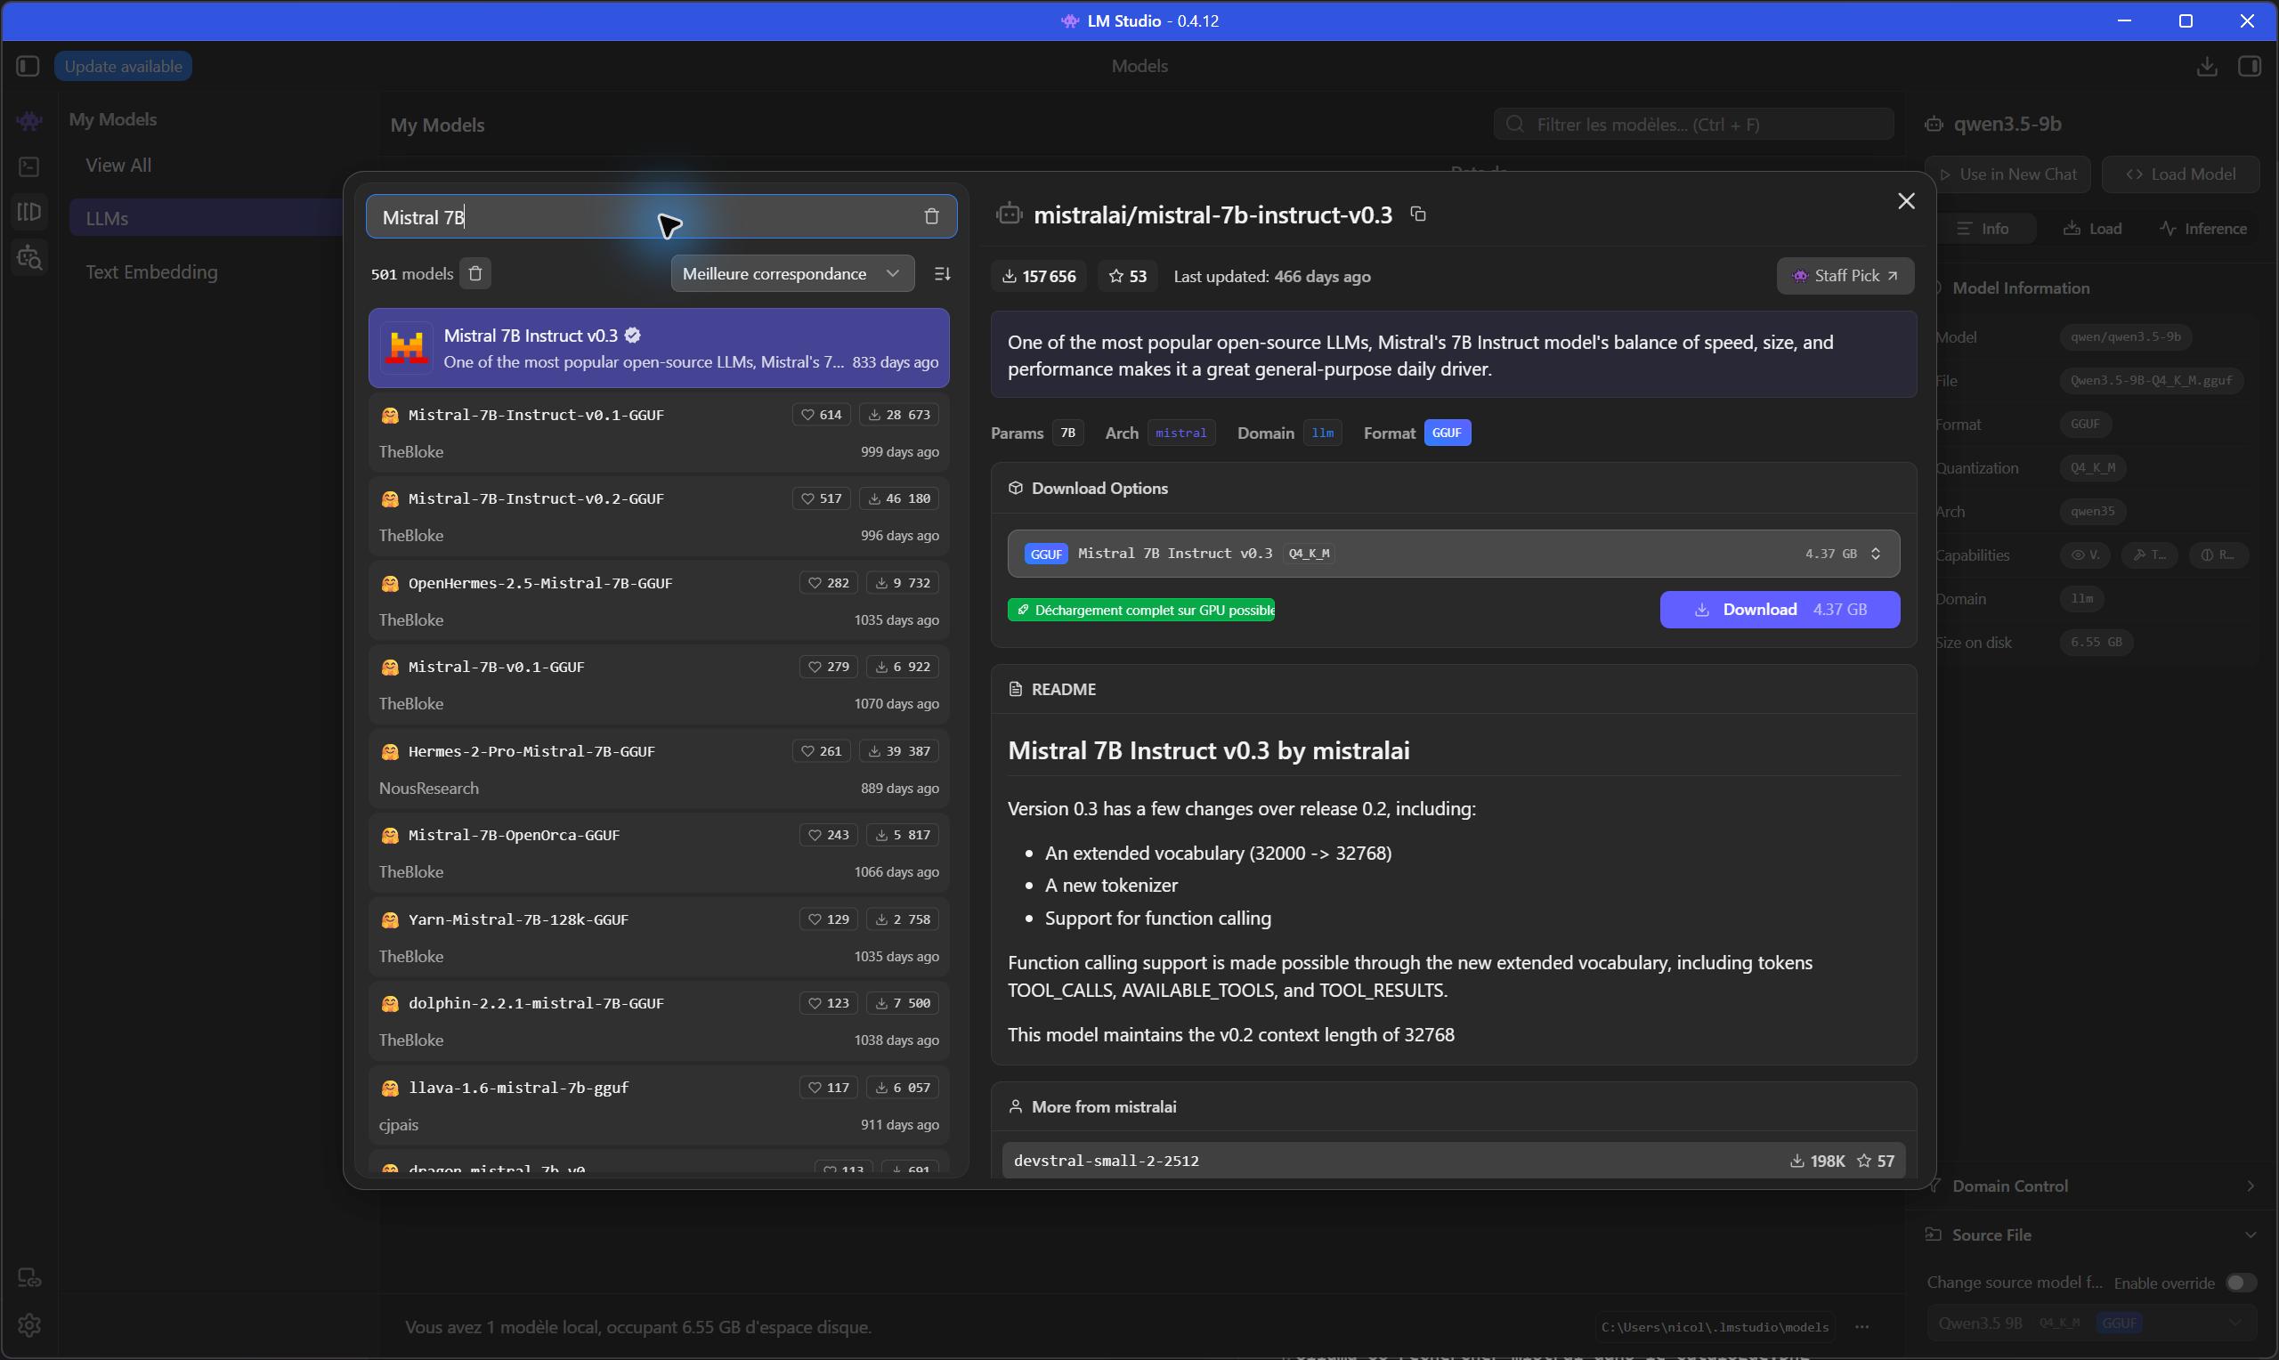
Task: Minimize the LM Studio window
Action: tap(2124, 20)
